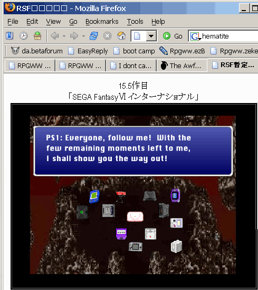
Task: Click the Firefox logo in title bar
Action: point(10,7)
